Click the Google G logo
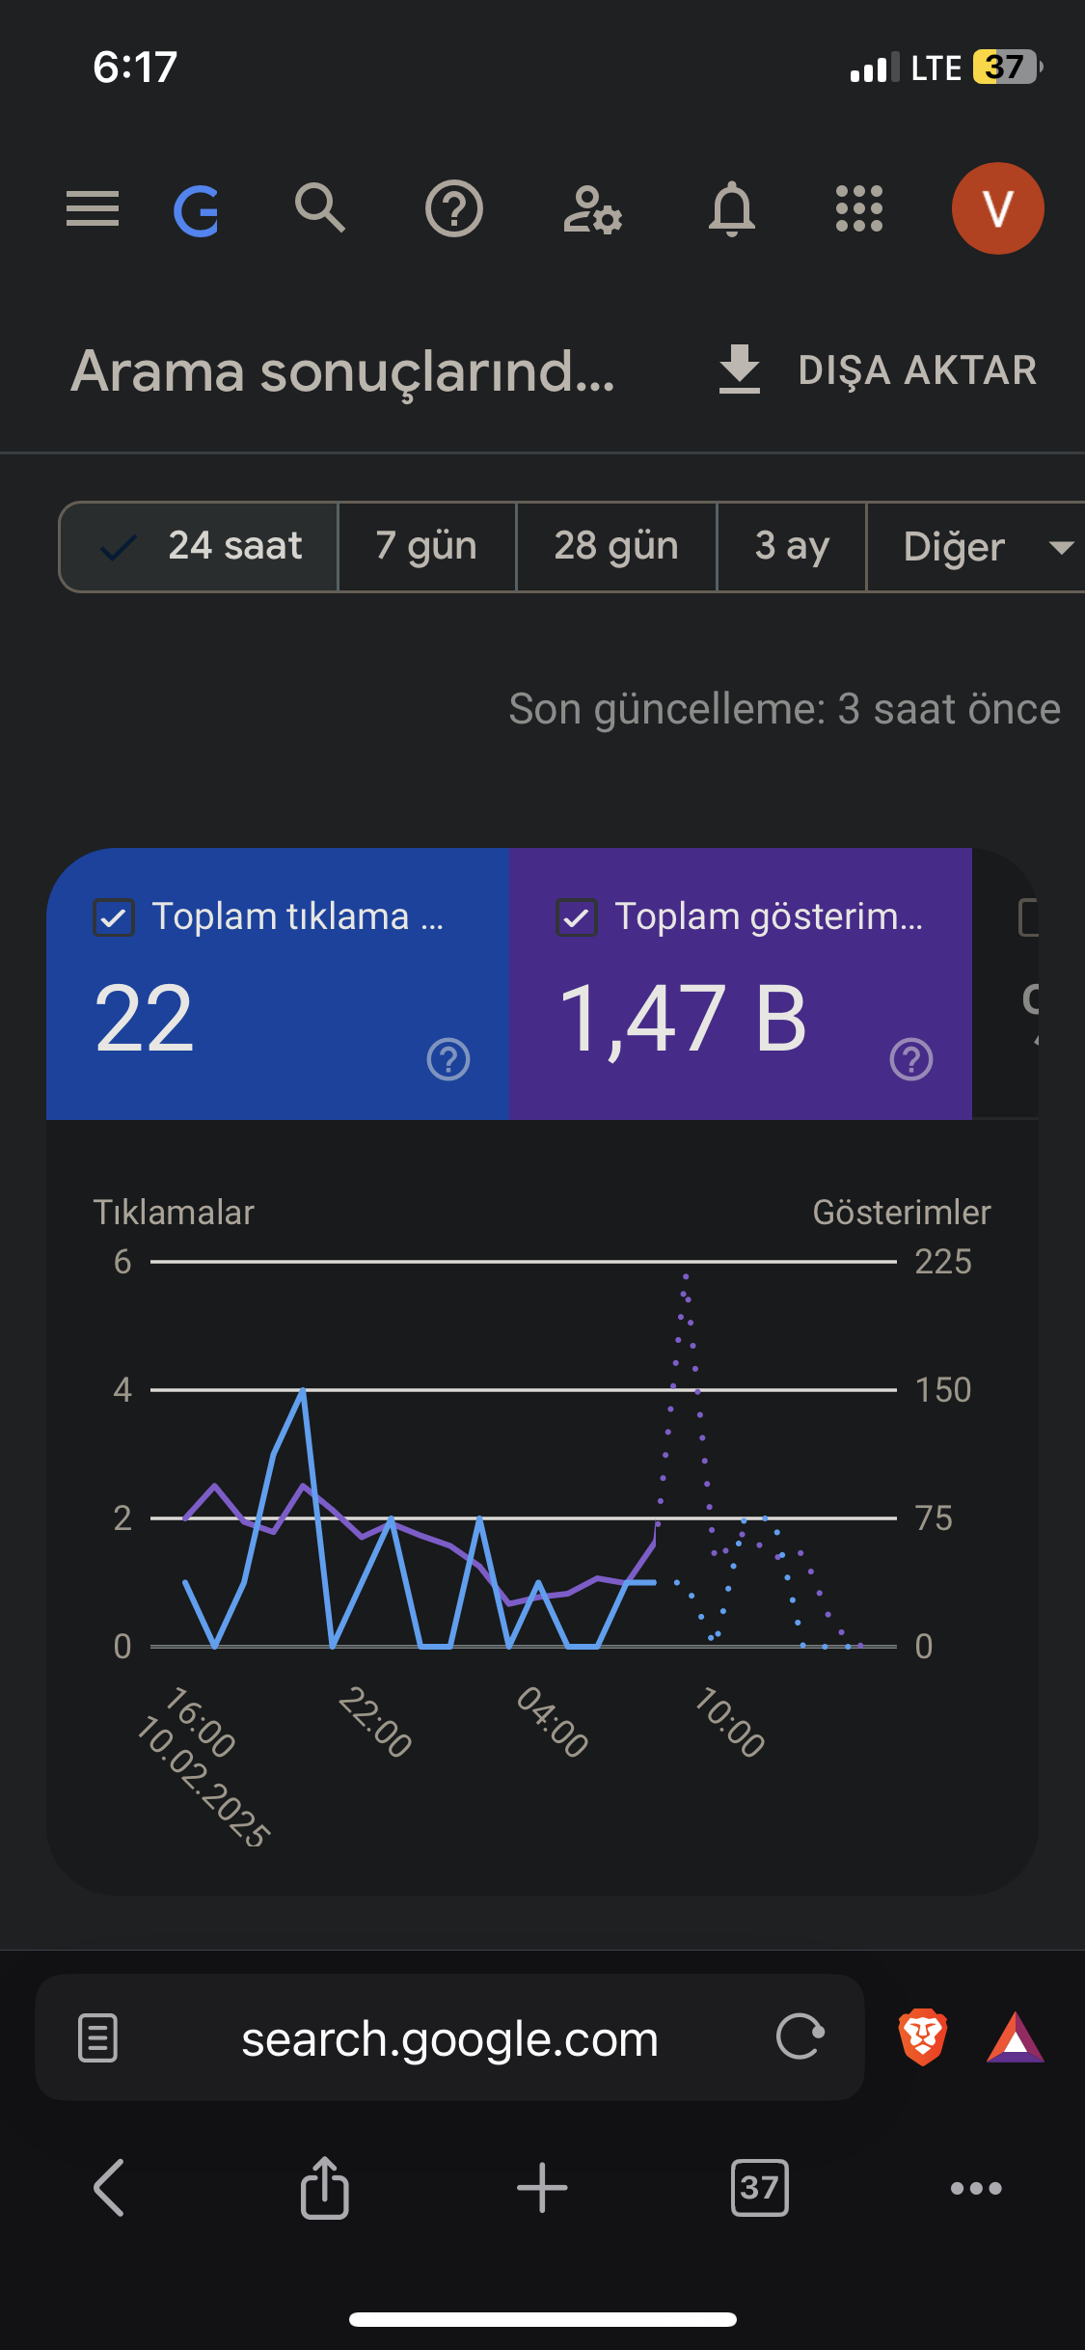Viewport: 1085px width, 2350px height. 197,210
